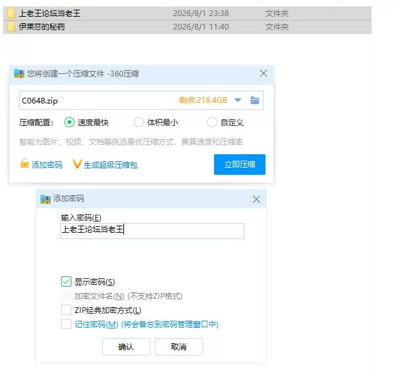Click the 360压缩 app icon in the title bar

(19, 73)
